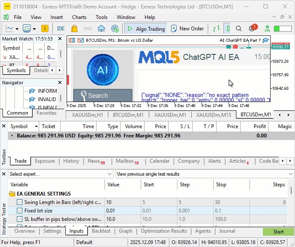
Task: Click the graduation cap icon near AI ChatGPT EA
Action: [265, 40]
